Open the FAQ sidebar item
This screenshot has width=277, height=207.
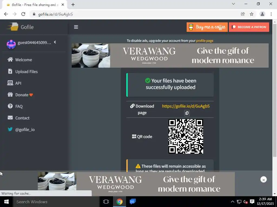coord(15,106)
